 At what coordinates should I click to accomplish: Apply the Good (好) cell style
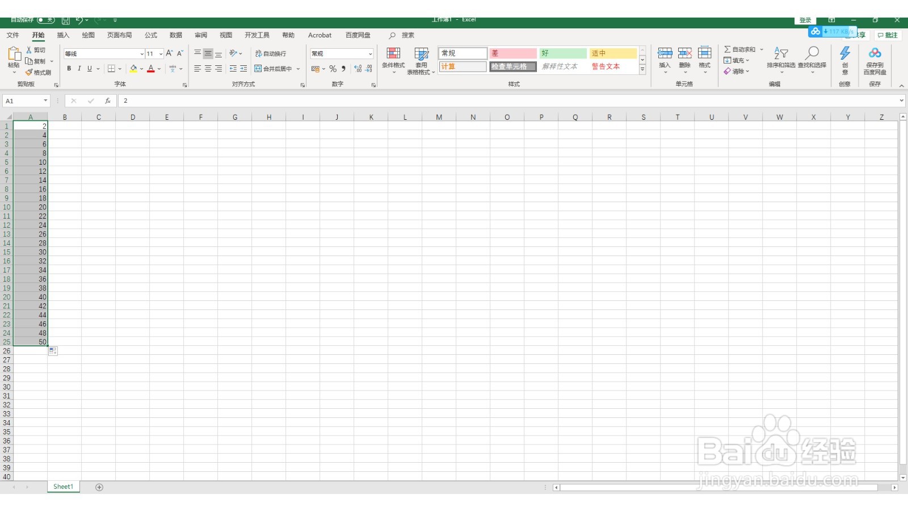coord(563,53)
